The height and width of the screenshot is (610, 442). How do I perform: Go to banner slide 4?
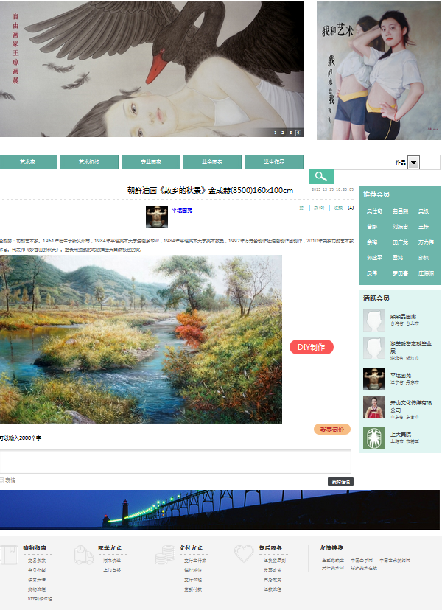point(298,133)
